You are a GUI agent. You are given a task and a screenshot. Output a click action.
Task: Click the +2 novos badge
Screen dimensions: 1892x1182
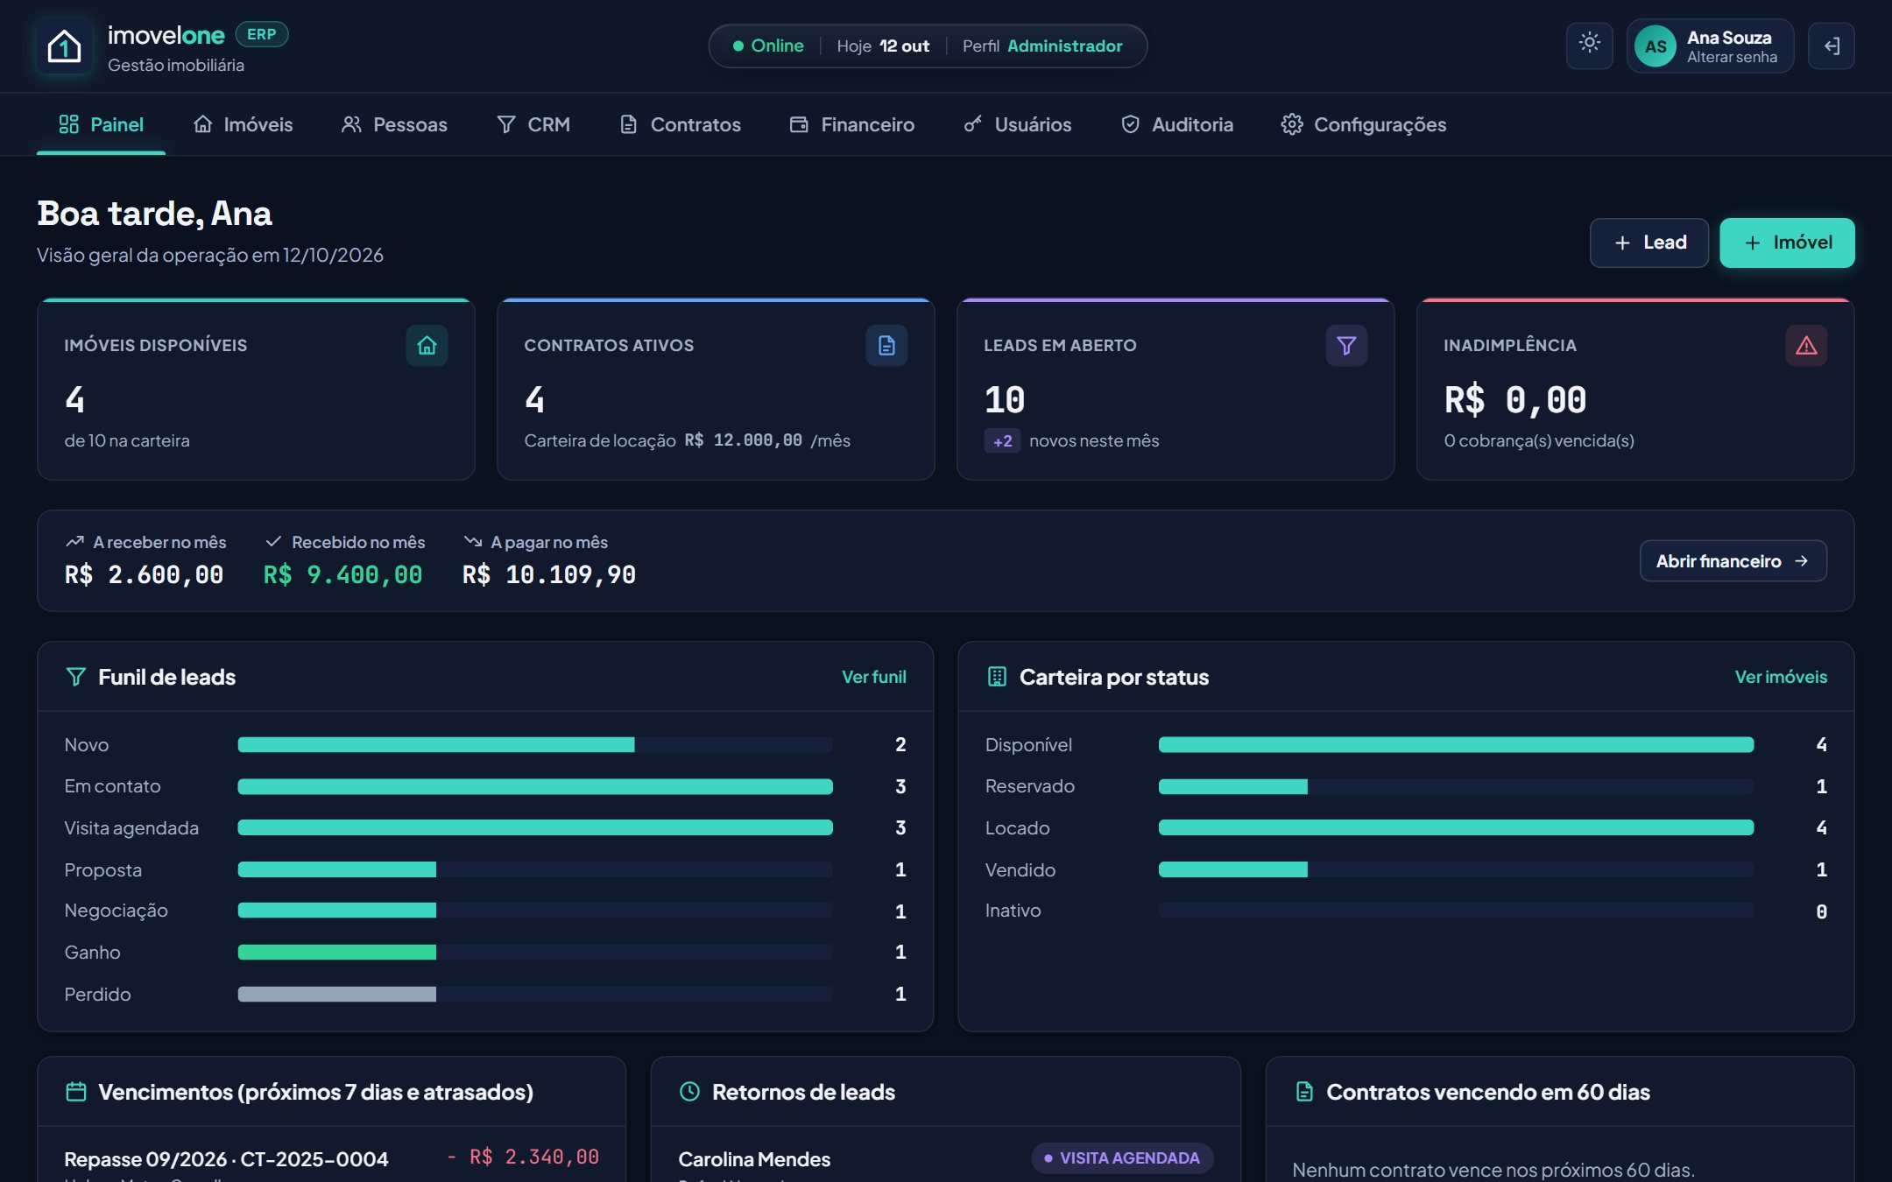click(1002, 441)
